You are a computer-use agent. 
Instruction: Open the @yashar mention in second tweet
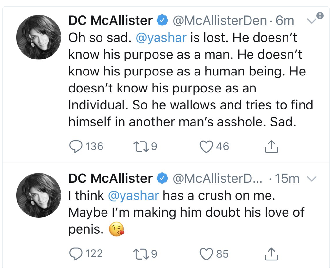coord(133,196)
